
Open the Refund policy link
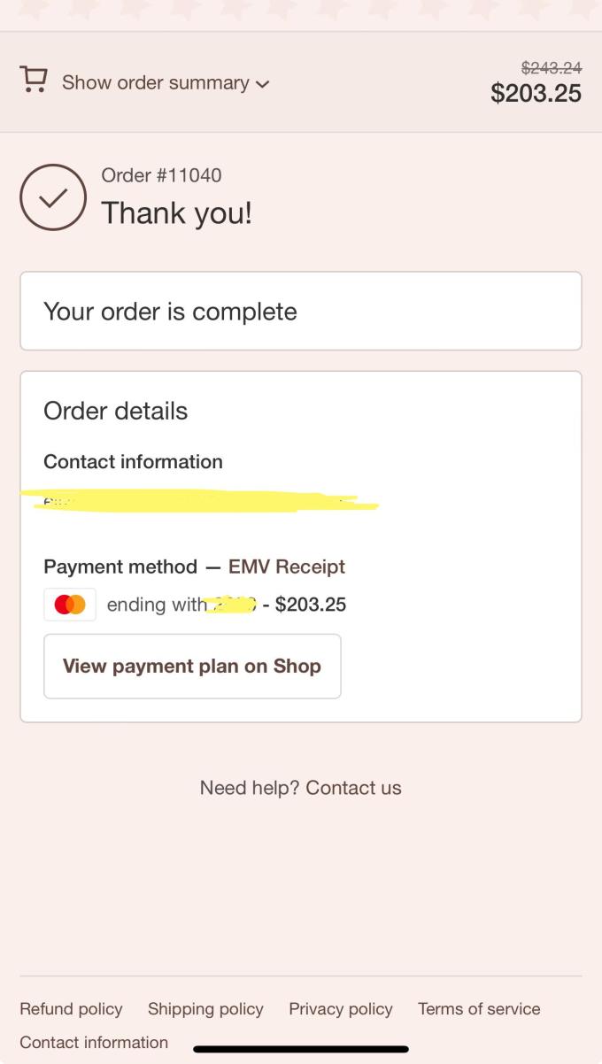tap(71, 1009)
